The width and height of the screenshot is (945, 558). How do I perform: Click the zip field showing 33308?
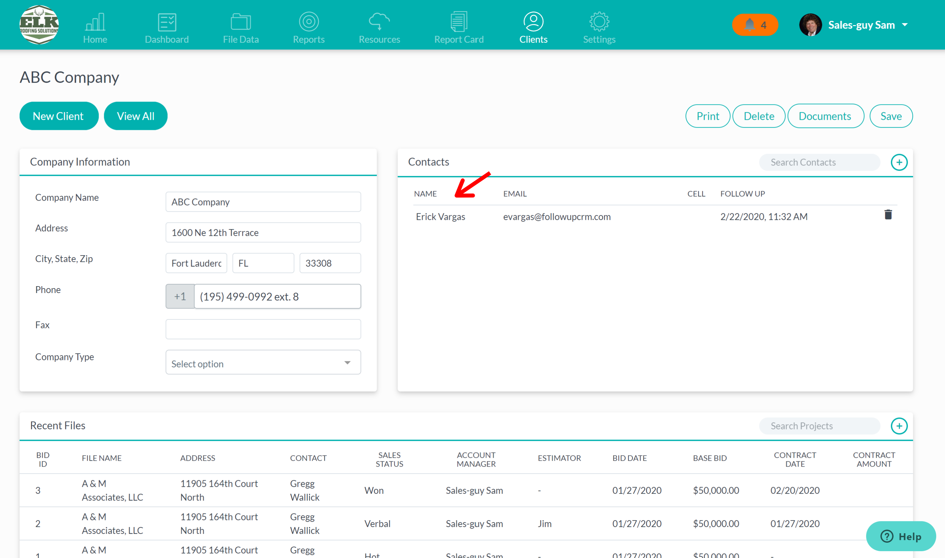coord(330,263)
